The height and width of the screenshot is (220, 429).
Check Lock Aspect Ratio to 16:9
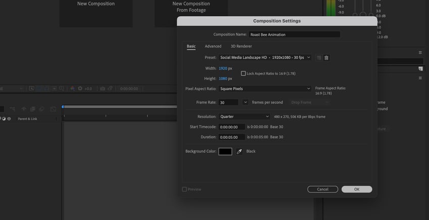click(243, 73)
